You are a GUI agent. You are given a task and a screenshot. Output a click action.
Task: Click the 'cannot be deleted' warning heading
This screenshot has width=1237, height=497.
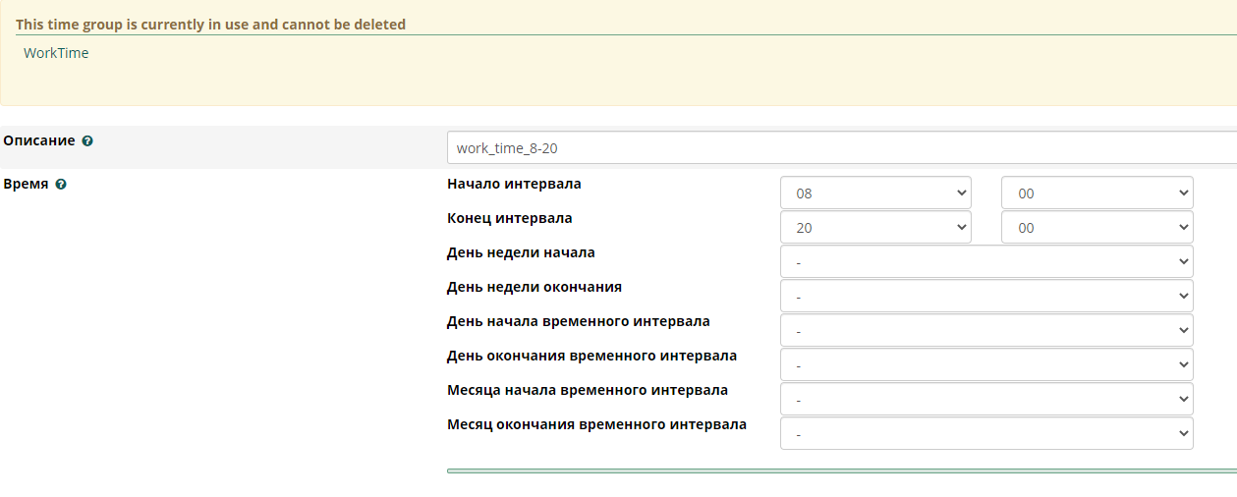(x=210, y=24)
